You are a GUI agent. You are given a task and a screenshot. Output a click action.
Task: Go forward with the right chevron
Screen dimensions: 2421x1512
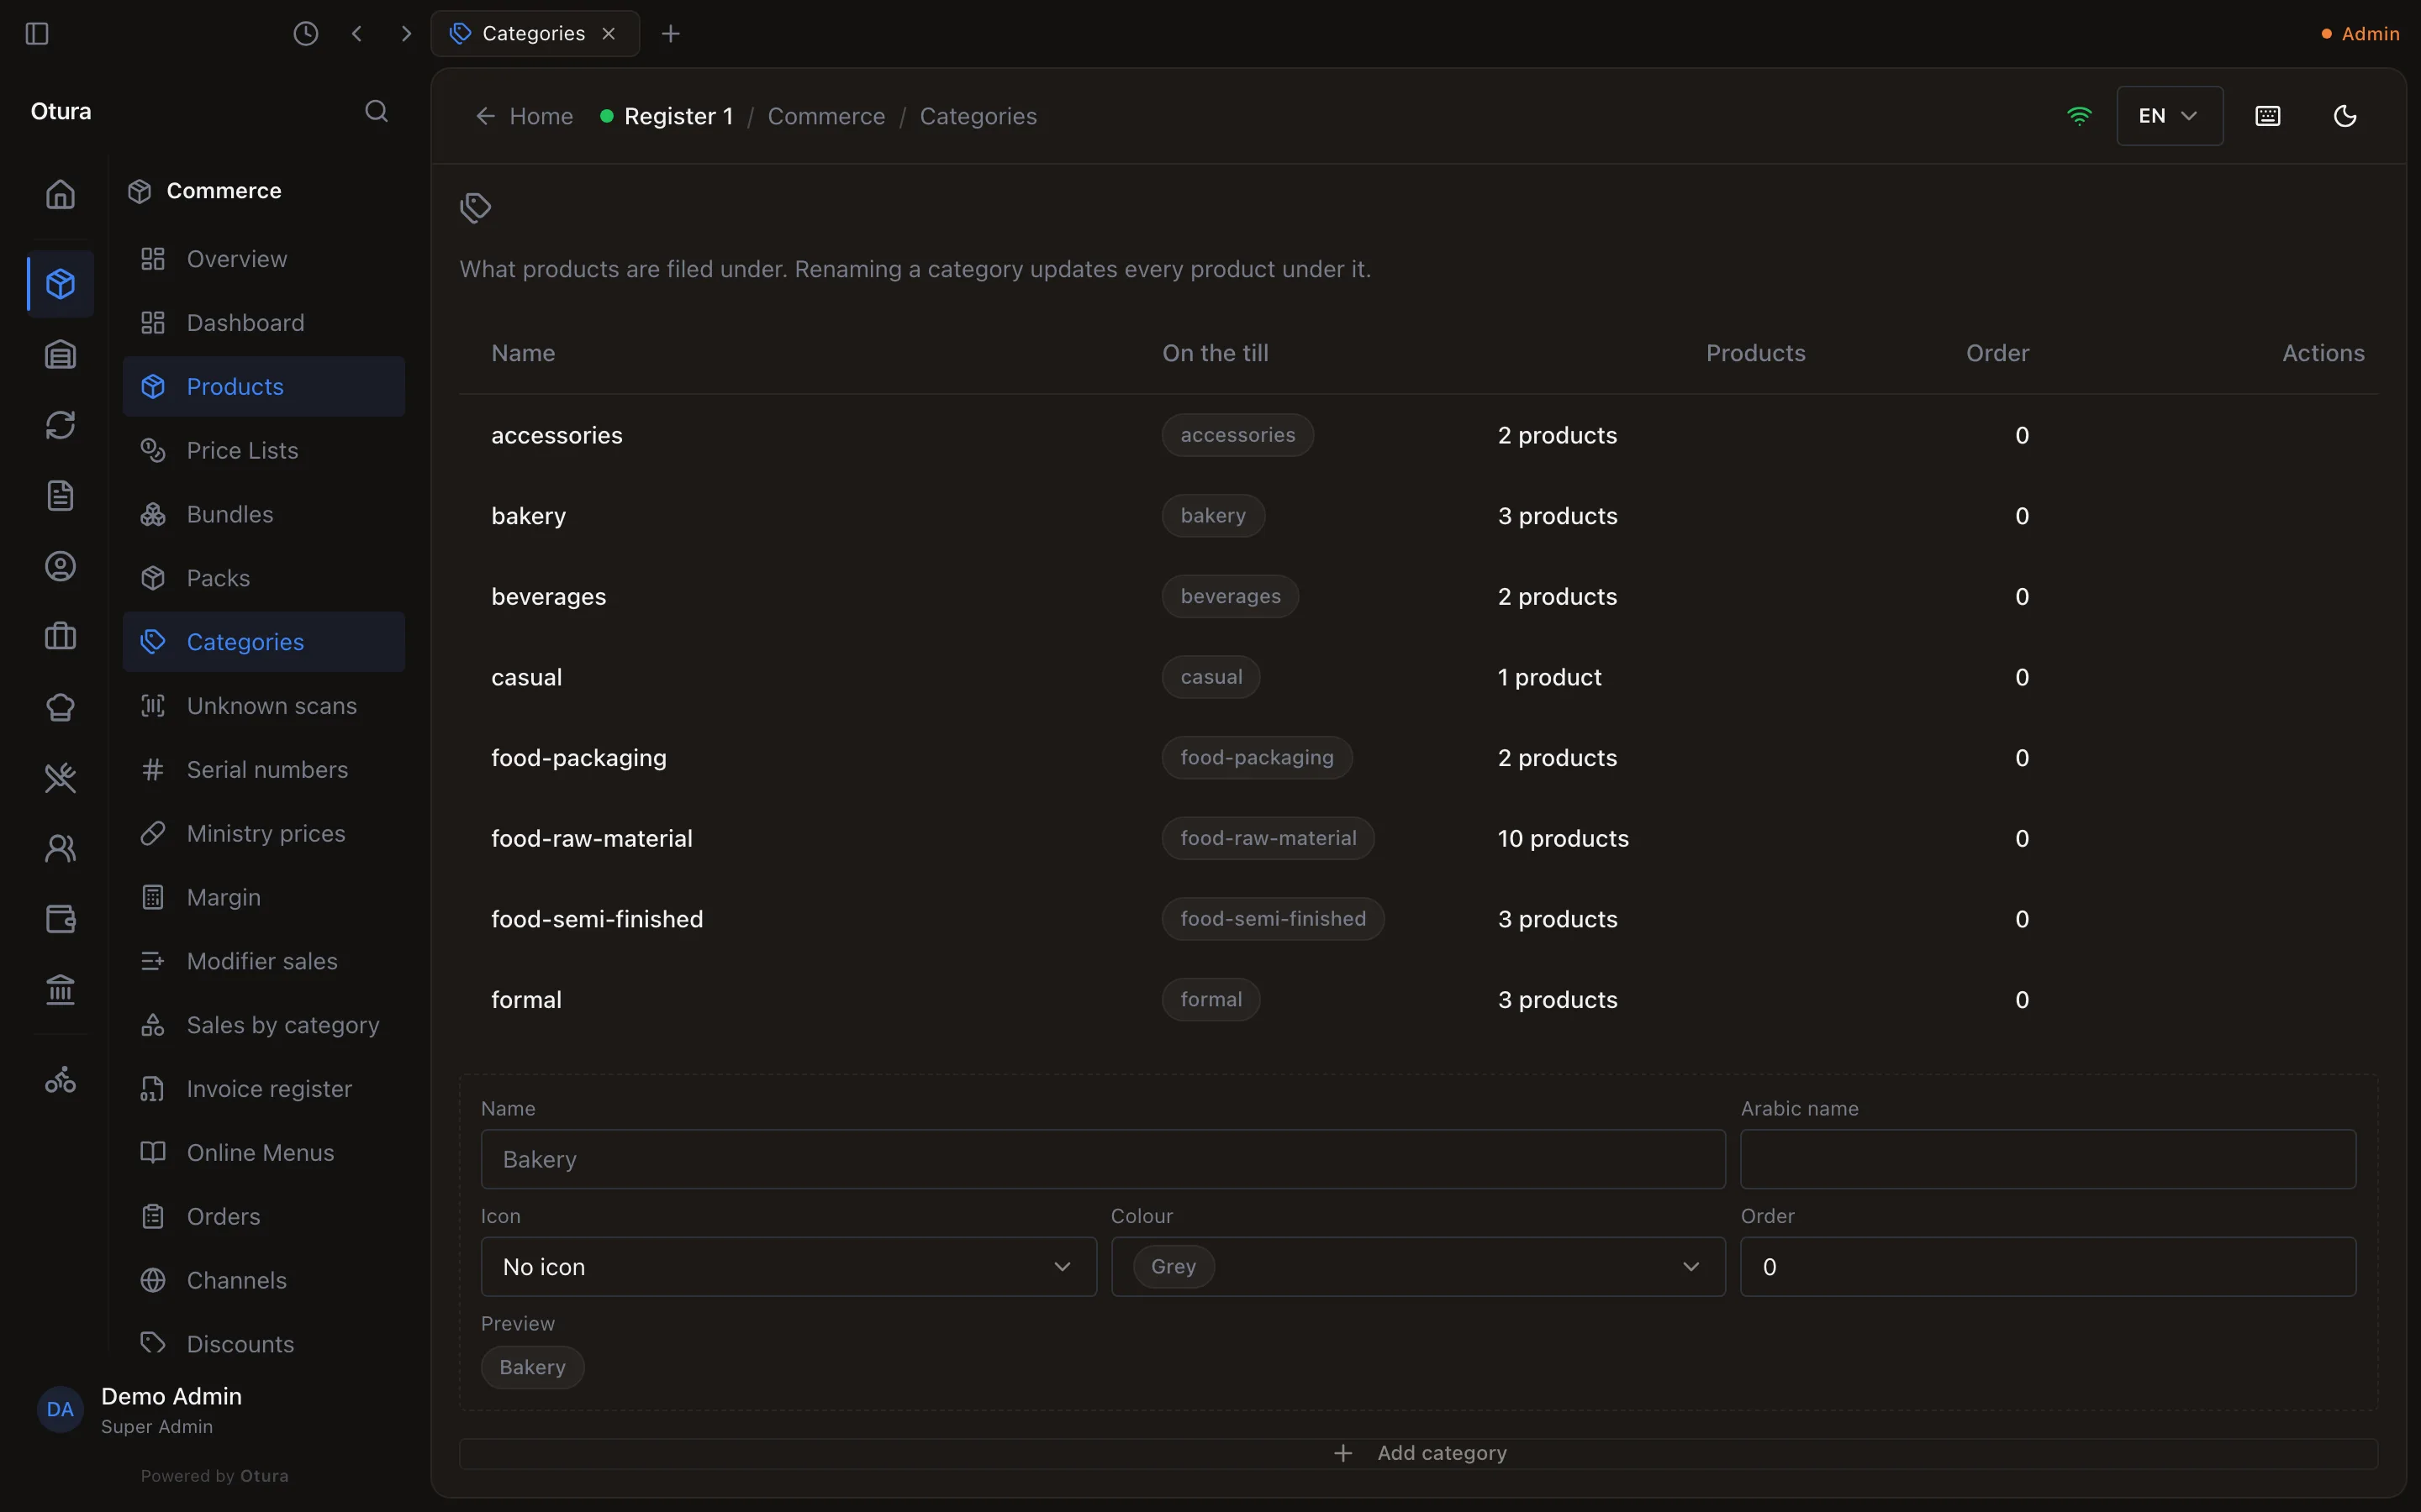(406, 34)
